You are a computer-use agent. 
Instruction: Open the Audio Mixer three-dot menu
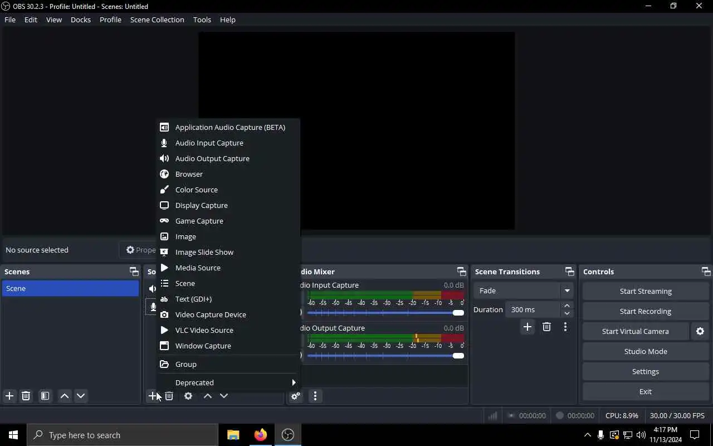click(x=315, y=396)
